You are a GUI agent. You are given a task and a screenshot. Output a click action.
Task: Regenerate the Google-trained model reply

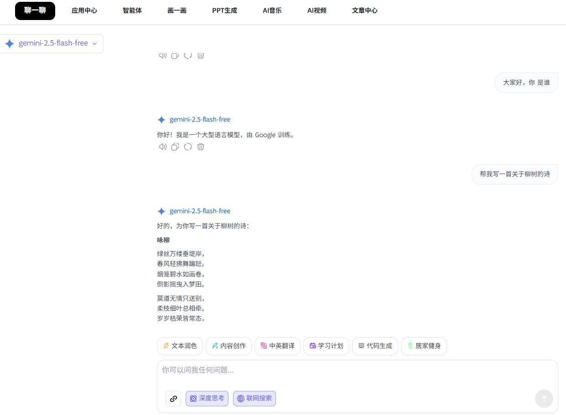coord(188,147)
